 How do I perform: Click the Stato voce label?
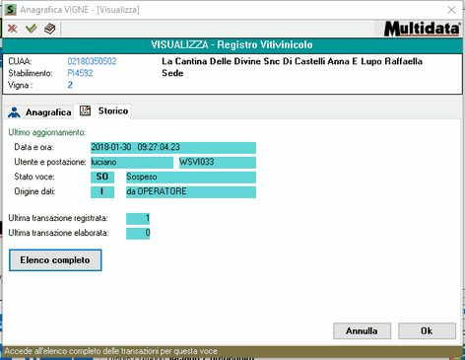[34, 177]
